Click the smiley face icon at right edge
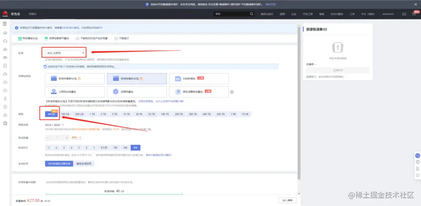The height and width of the screenshot is (206, 421). point(418,175)
